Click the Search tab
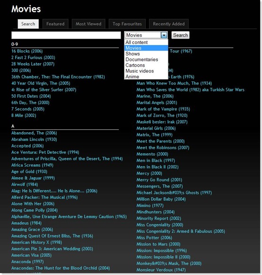The image size is (262, 275). (x=28, y=24)
